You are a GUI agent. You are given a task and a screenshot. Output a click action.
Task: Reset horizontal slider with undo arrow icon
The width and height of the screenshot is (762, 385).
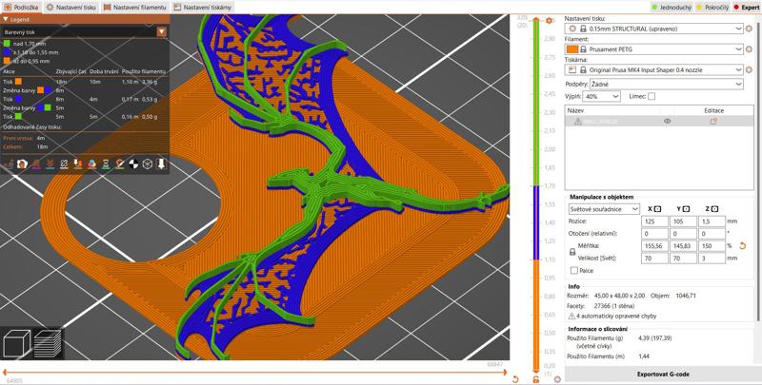(515, 378)
